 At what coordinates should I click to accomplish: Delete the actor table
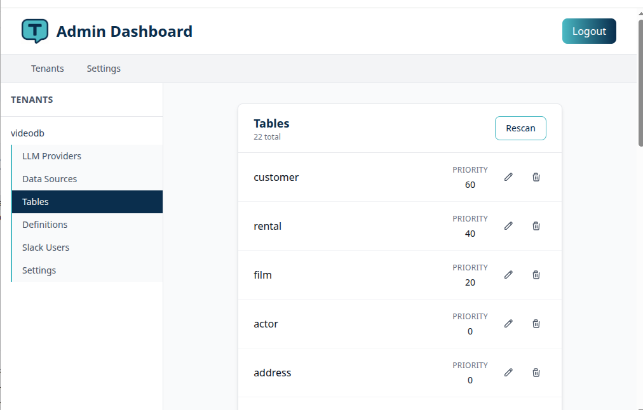pos(536,323)
